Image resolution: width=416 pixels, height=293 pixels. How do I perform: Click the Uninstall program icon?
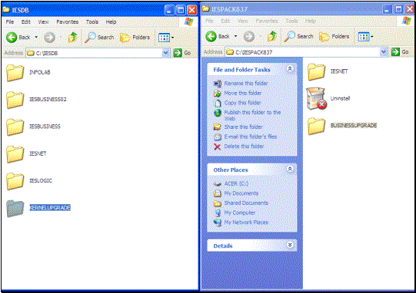[x=316, y=98]
